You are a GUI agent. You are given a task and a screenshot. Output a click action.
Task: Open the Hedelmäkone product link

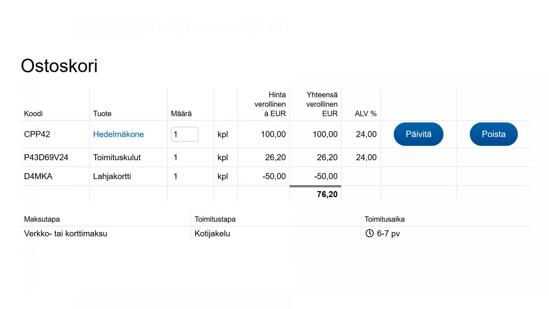click(118, 134)
